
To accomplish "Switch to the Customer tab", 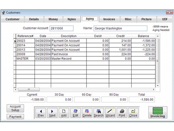I will coord(13,19).
